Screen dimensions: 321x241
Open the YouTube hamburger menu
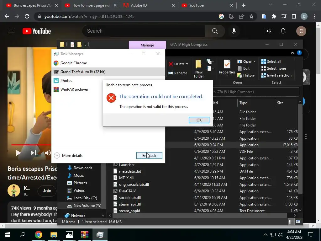point(11,31)
